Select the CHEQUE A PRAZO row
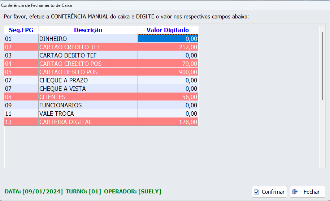 click(88, 80)
